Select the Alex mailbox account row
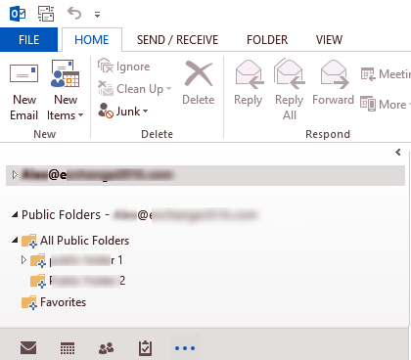 pyautogui.click(x=205, y=175)
